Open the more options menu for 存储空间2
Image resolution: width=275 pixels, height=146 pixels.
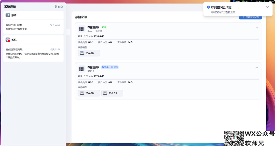pyautogui.click(x=257, y=68)
